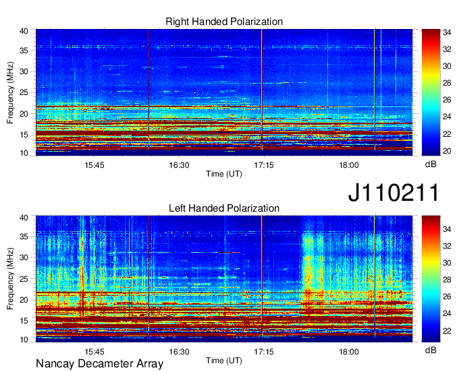Click the 16:30 tick label on bottom plot
This screenshot has width=459, height=372.
tap(179, 352)
